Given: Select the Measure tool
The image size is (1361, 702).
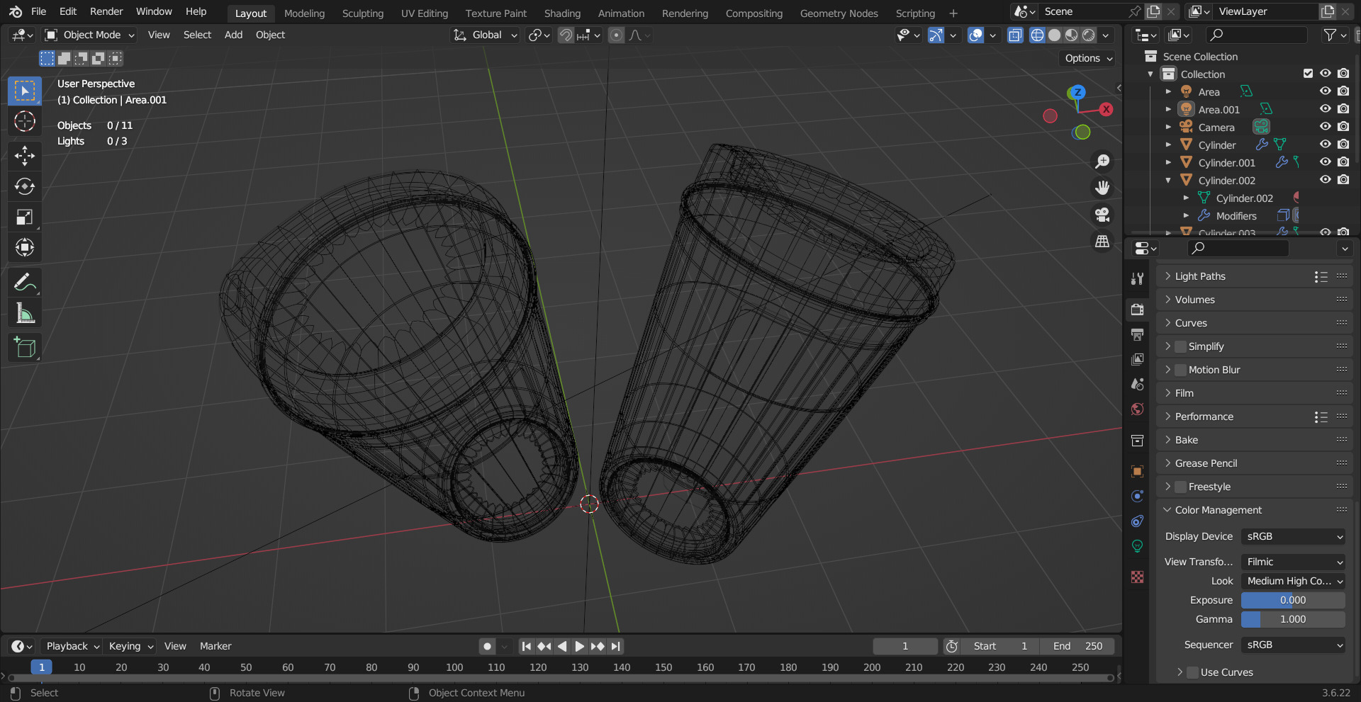Looking at the screenshot, I should click(25, 313).
